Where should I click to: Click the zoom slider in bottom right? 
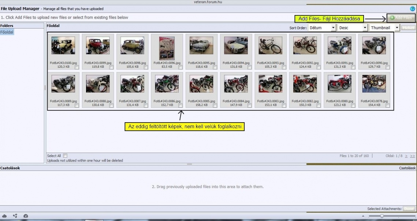(382, 216)
